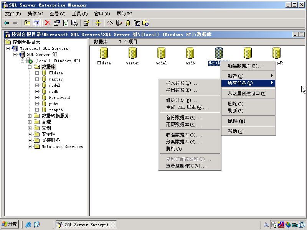Choose 导入数据(I) from submenu
307x230 pixels.
click(x=190, y=83)
